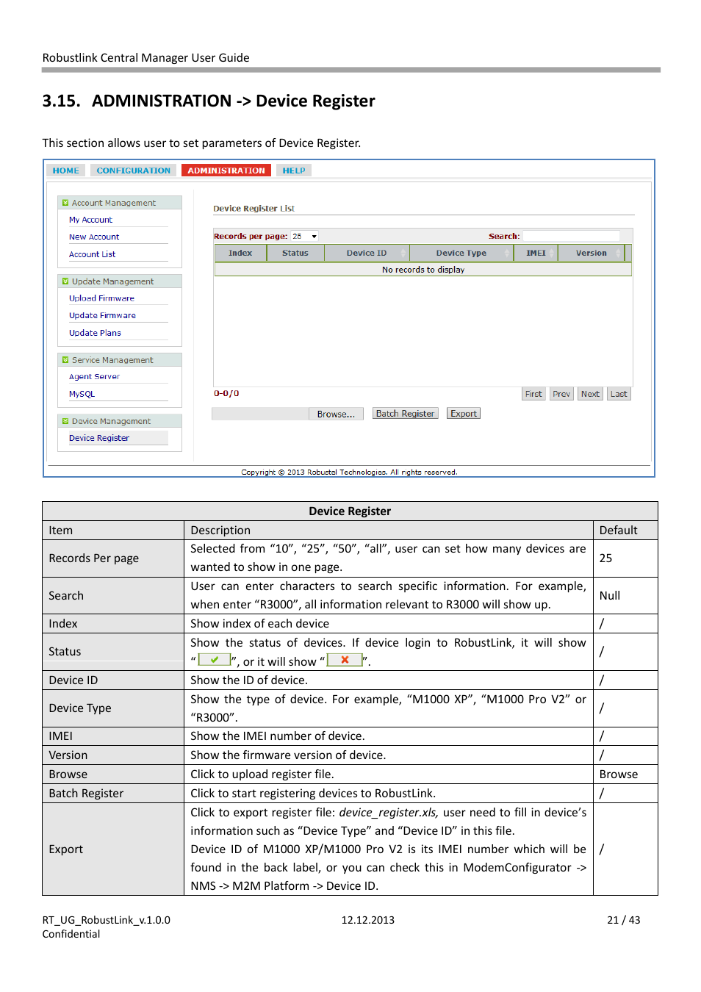The height and width of the screenshot is (992, 701).
Task: Click the Batch Register button
Action: (405, 414)
